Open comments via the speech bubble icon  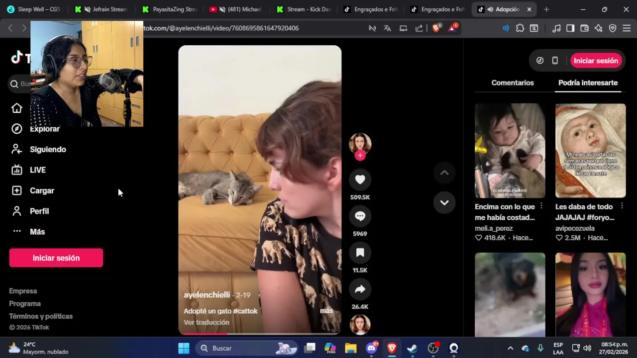(x=360, y=216)
